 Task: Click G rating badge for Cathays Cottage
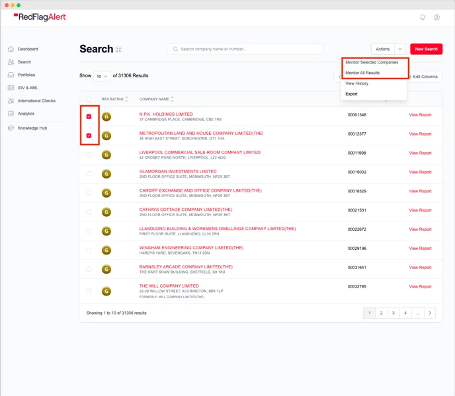106,212
